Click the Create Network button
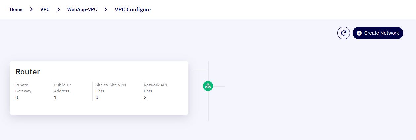 point(378,33)
